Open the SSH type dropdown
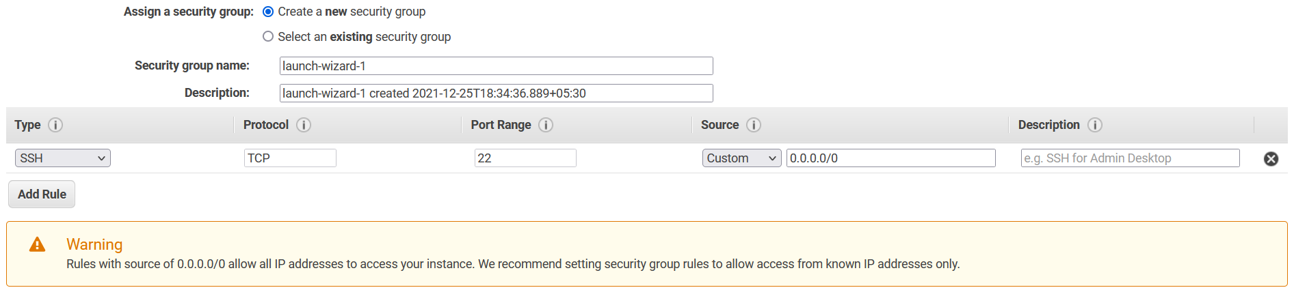This screenshot has height=305, width=1294. click(x=63, y=158)
